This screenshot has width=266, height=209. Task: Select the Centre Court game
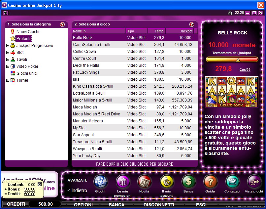click(135, 59)
